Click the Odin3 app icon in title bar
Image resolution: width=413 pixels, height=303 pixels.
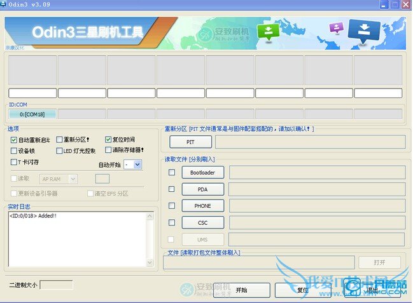tap(4, 4)
